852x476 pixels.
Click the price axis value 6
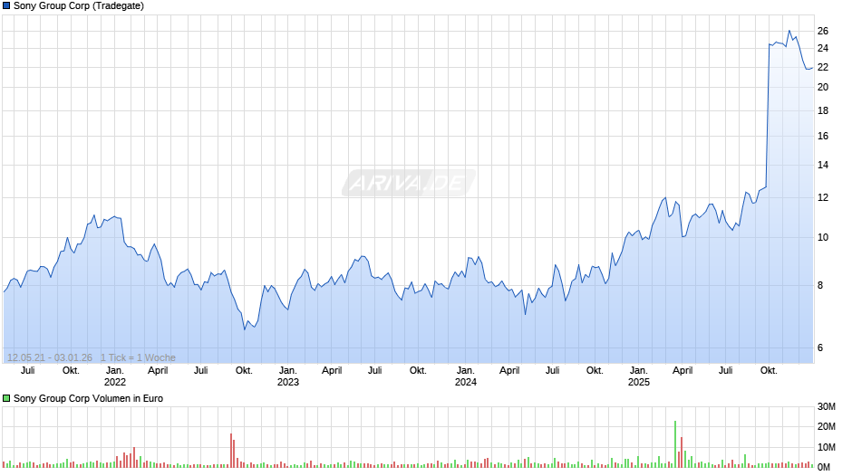point(820,347)
